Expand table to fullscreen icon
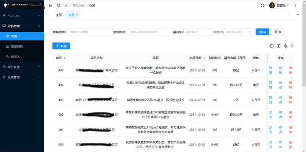Viewport: 306px width, 152px height. click(x=292, y=46)
